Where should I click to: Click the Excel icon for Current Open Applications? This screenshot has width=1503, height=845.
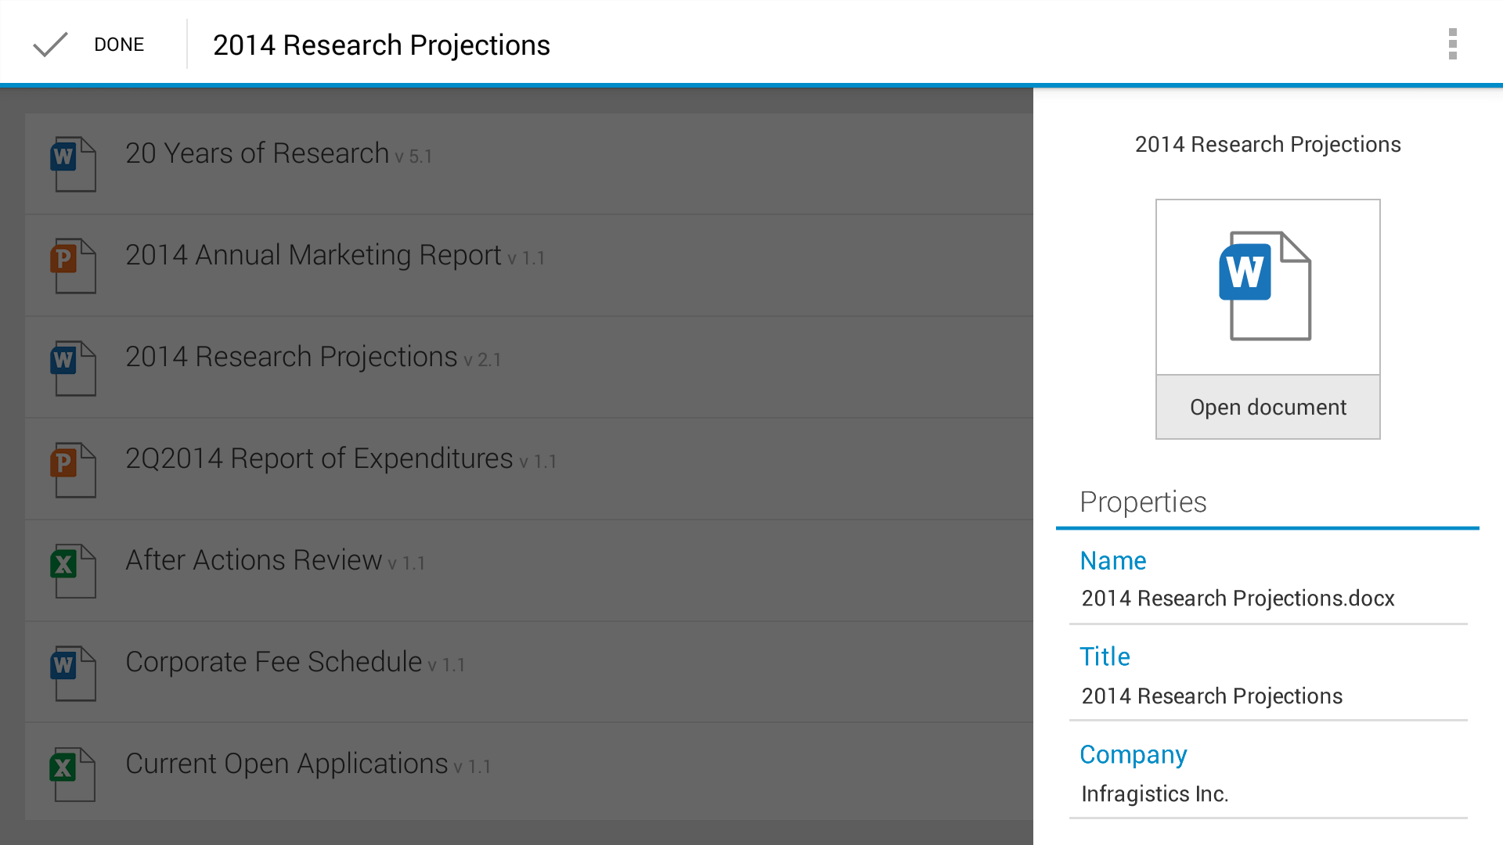[x=73, y=773]
